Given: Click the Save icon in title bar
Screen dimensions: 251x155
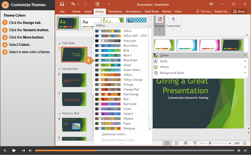Looking at the screenshot, I should coord(63,4).
